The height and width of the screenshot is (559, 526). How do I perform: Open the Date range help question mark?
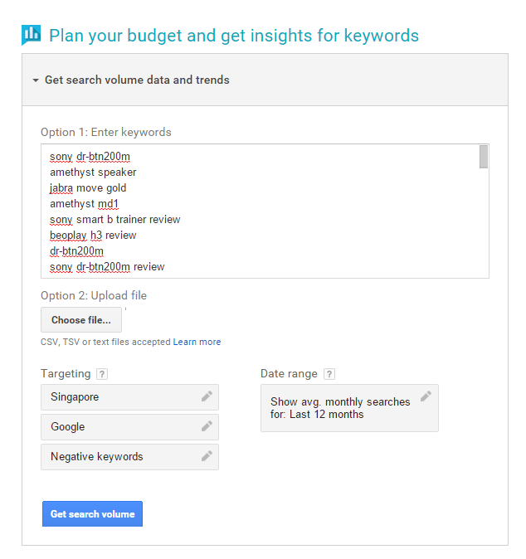pos(329,374)
